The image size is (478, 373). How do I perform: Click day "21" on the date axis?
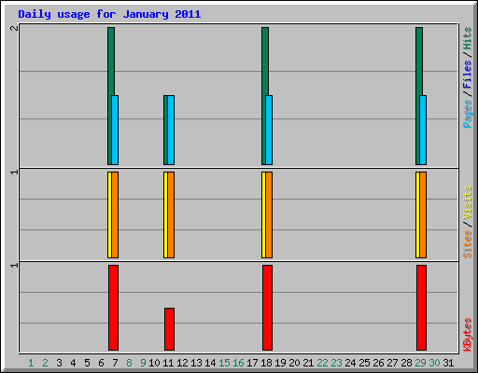[308, 363]
